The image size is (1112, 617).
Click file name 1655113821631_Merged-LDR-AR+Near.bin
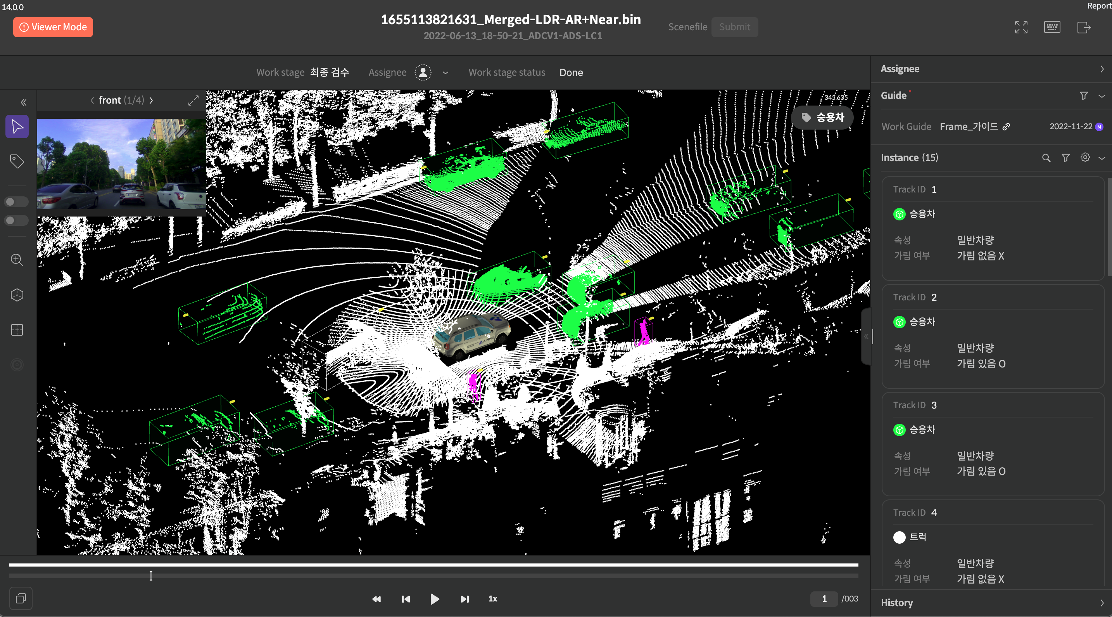tap(511, 19)
